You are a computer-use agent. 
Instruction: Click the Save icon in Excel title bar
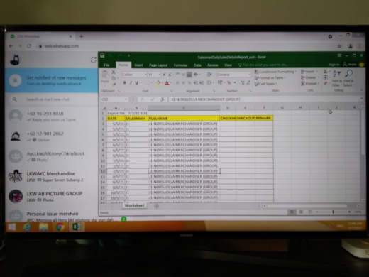102,55
